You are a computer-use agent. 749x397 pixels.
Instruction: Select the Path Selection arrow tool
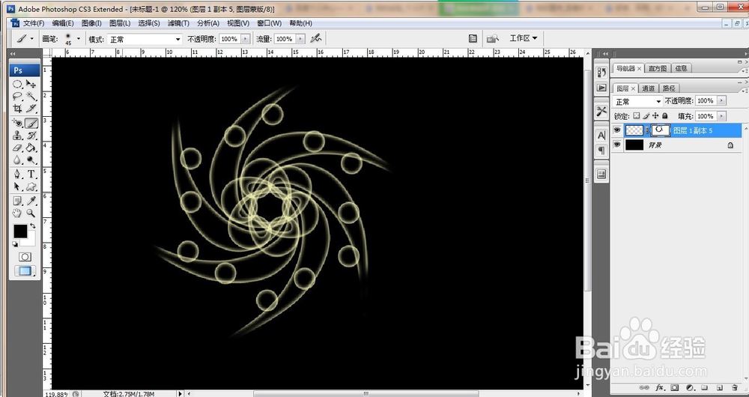18,187
